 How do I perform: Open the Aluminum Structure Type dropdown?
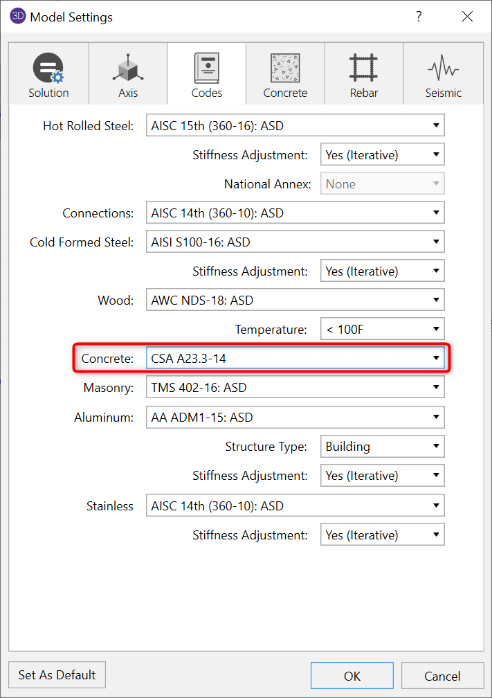click(x=382, y=447)
